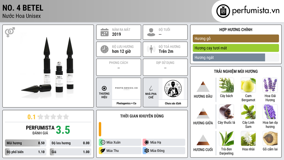Open the Hoa lan dạ hương image
This screenshot has height=160, width=284.
(270, 112)
